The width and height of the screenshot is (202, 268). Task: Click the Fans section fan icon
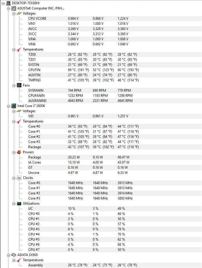click(19, 85)
